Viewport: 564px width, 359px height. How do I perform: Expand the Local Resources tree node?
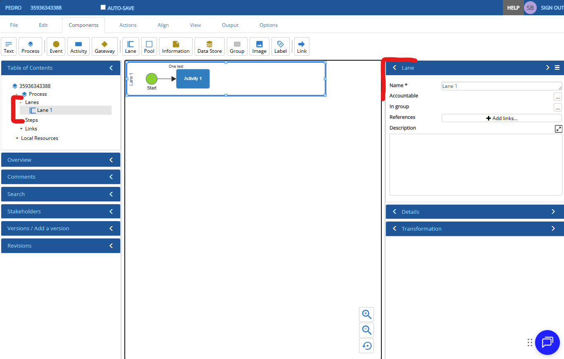click(x=17, y=138)
